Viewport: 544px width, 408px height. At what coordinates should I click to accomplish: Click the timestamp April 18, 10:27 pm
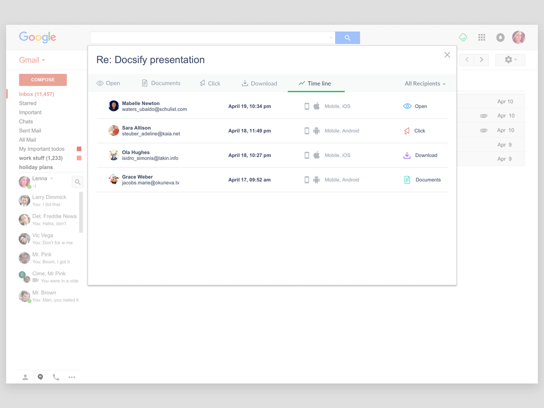point(249,155)
